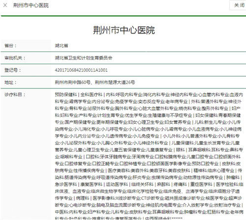The image size is (246, 220).
Task: Click the large heading 荆州市中心医院
Action: (x=124, y=30)
